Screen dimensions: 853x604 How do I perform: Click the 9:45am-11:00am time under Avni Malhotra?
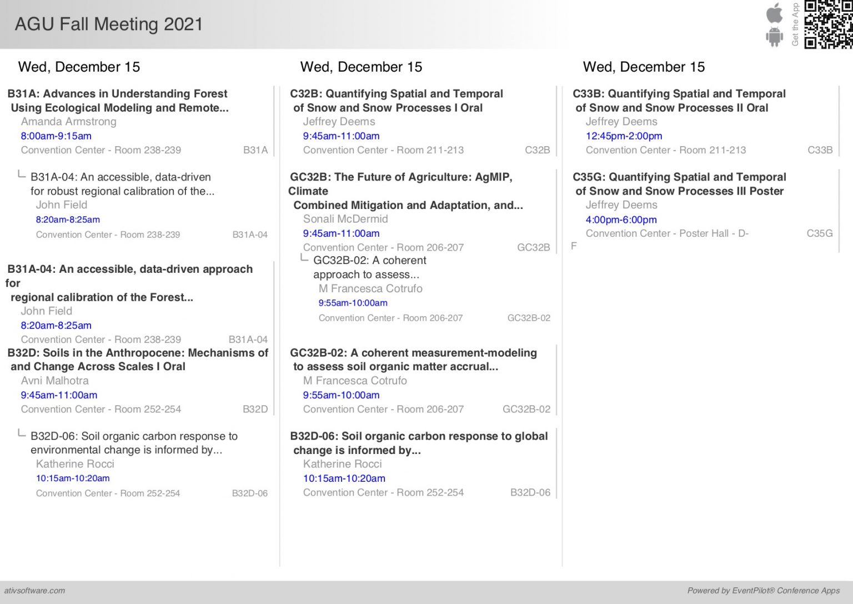(x=59, y=395)
